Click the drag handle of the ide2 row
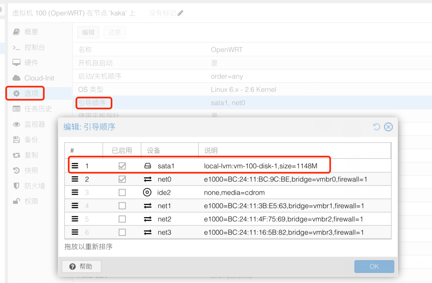 click(75, 192)
